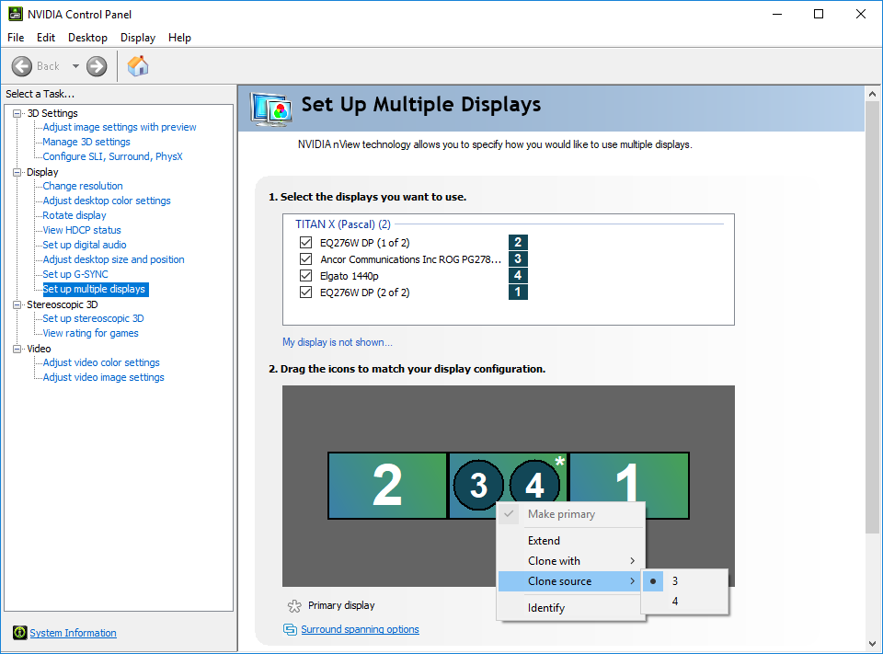Click display number badge 4 in list

coord(518,275)
